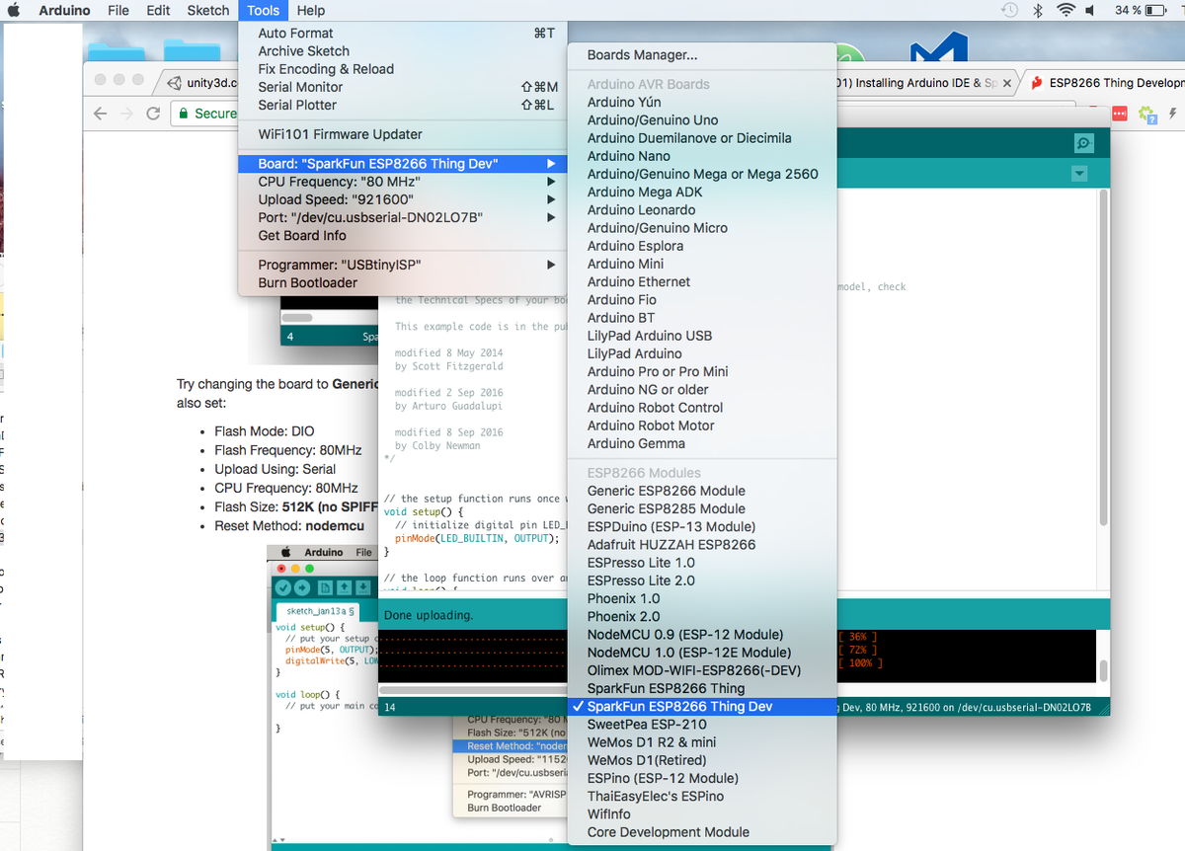Expand the Port submenu
The height and width of the screenshot is (851, 1185).
point(403,217)
